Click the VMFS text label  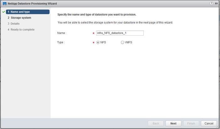tap(128, 42)
